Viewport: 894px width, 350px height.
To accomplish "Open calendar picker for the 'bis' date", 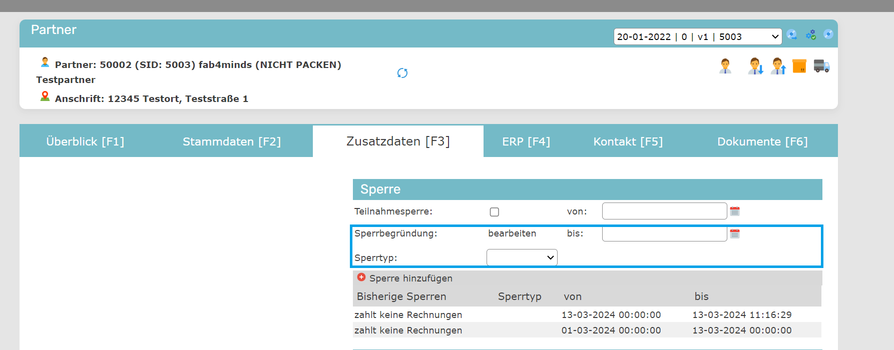I will click(735, 234).
